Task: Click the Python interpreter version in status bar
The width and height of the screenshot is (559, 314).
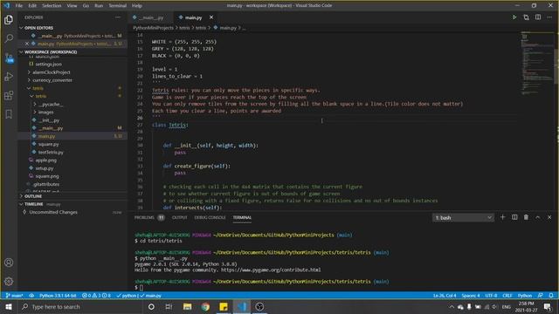Action: pos(58,296)
